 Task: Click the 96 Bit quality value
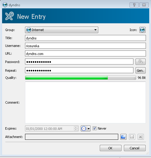pyautogui.click(x=142, y=78)
